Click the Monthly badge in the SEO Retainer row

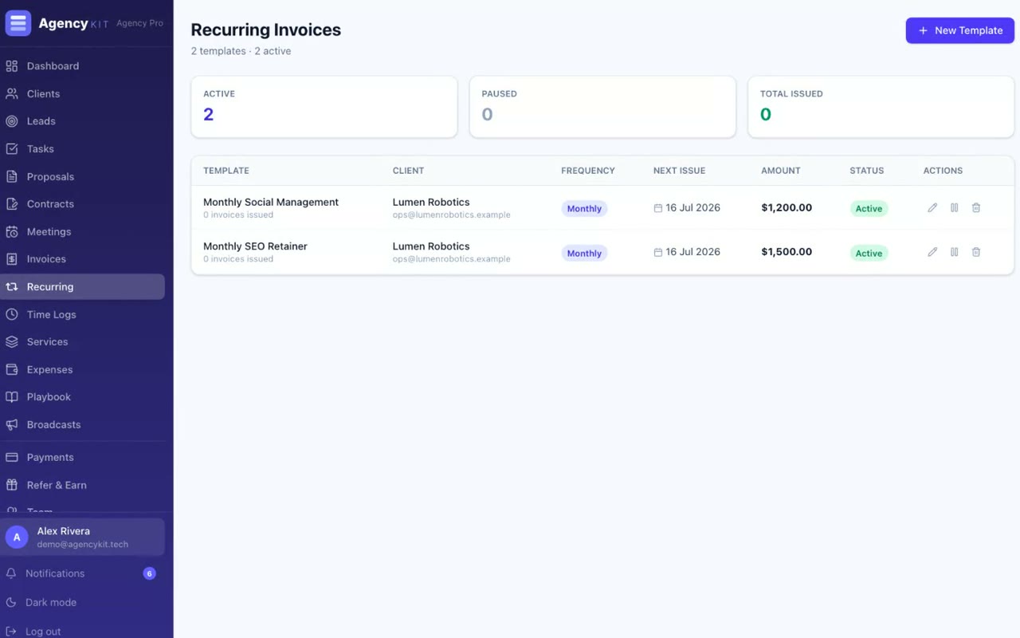584,254
